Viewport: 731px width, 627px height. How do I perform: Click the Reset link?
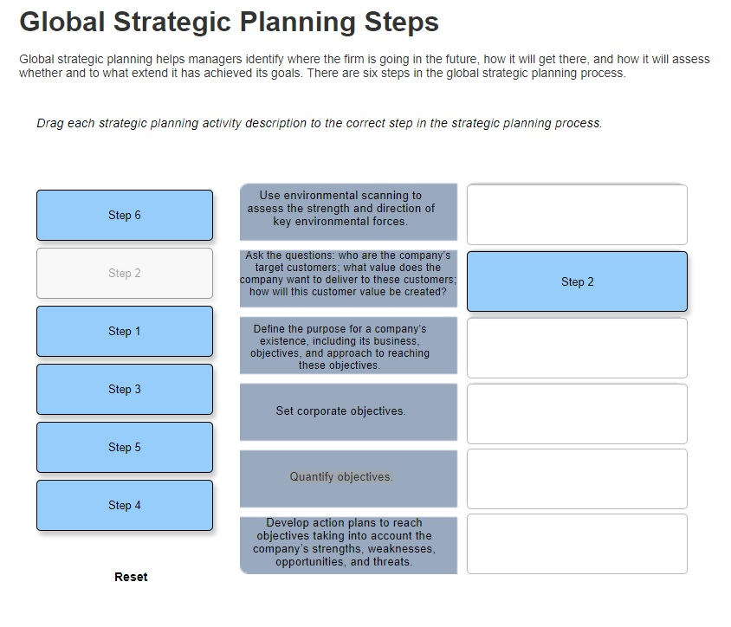point(131,577)
